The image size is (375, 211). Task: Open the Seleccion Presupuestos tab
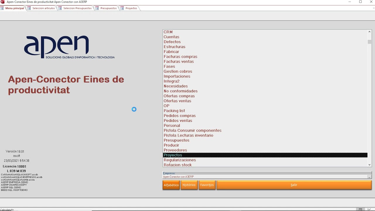pyautogui.click(x=75, y=8)
